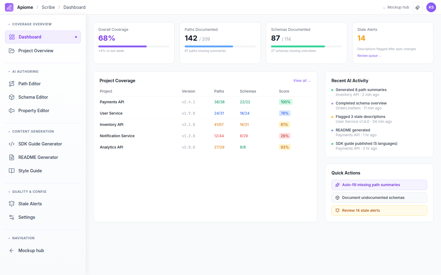
Task: Open SDK Guide Generator
Action: pyautogui.click(x=43, y=144)
